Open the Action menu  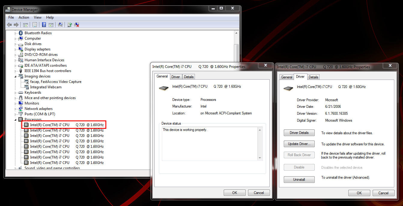click(x=24, y=17)
